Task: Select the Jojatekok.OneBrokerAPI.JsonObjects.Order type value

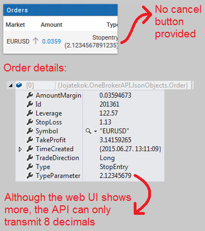Action: [123, 85]
